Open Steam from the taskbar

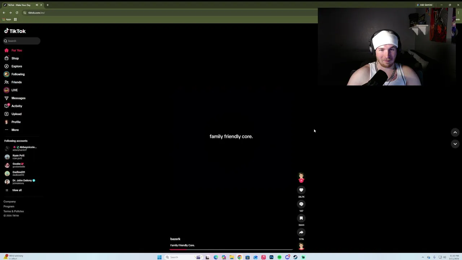pyautogui.click(x=295, y=257)
